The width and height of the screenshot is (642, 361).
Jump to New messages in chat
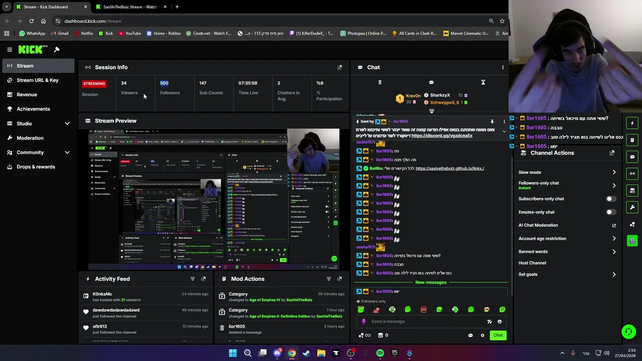pos(430,282)
